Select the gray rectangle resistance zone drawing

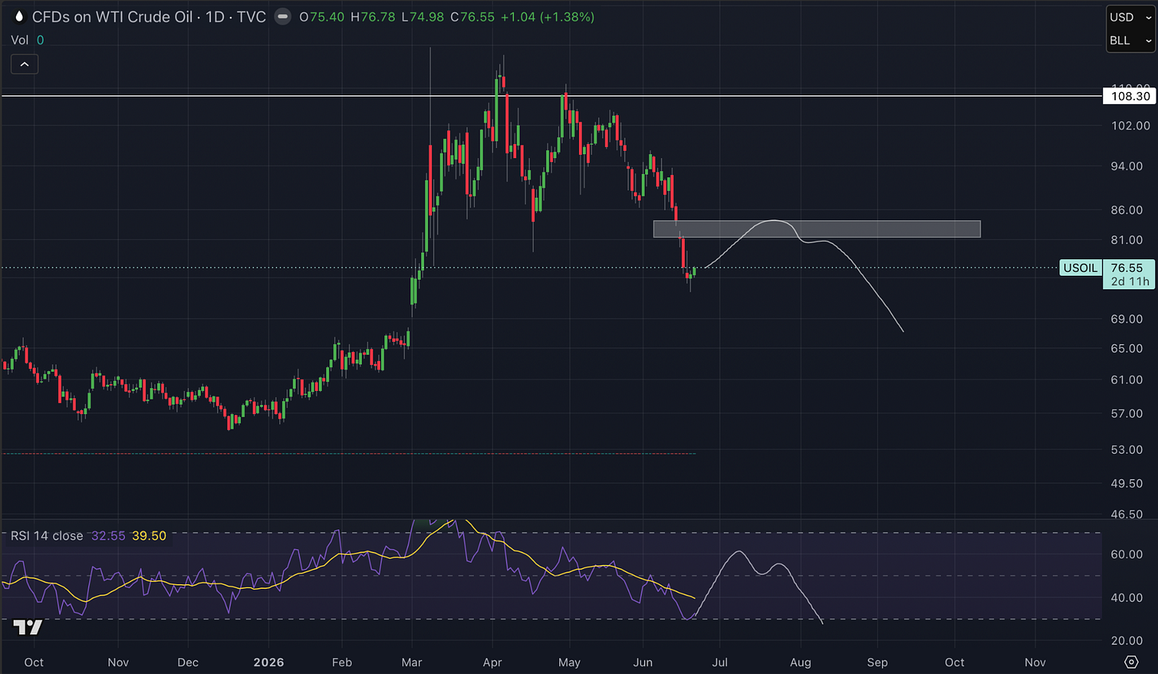pyautogui.click(x=817, y=229)
